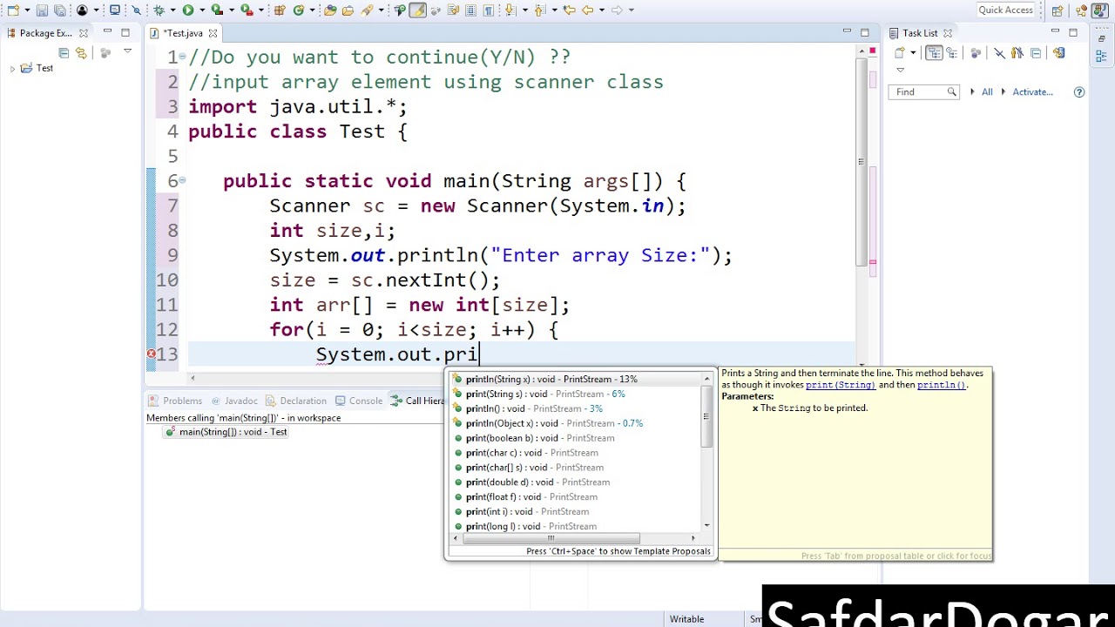Click Collapse All in Package Explorer
Screen dimensions: 1115x627
64,53
